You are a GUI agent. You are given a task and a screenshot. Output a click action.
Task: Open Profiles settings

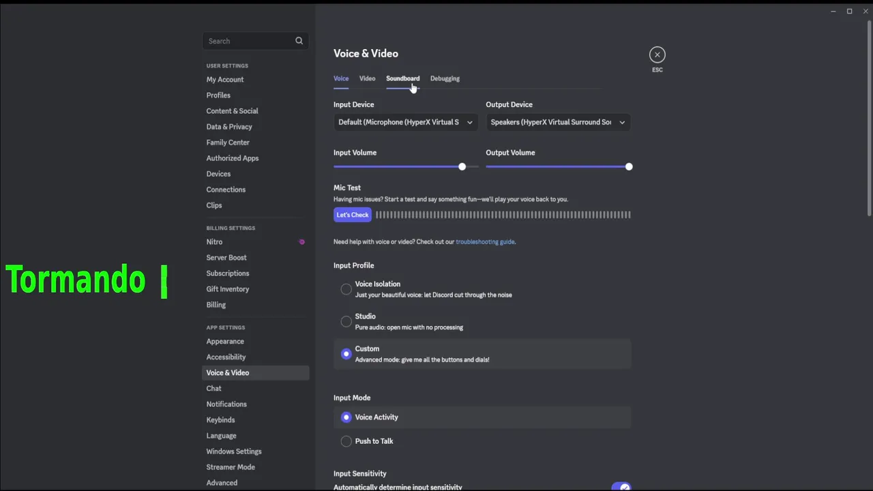tap(218, 95)
